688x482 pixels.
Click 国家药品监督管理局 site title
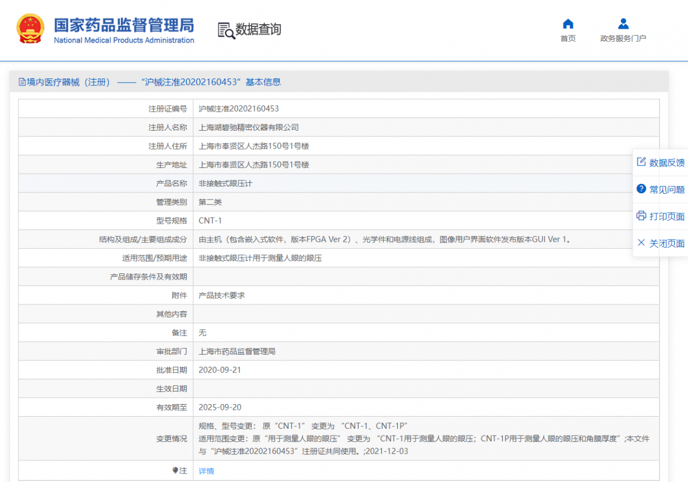(124, 25)
